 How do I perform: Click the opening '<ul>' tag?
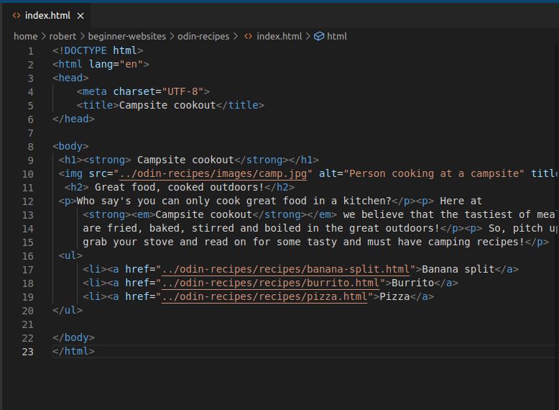pos(70,255)
